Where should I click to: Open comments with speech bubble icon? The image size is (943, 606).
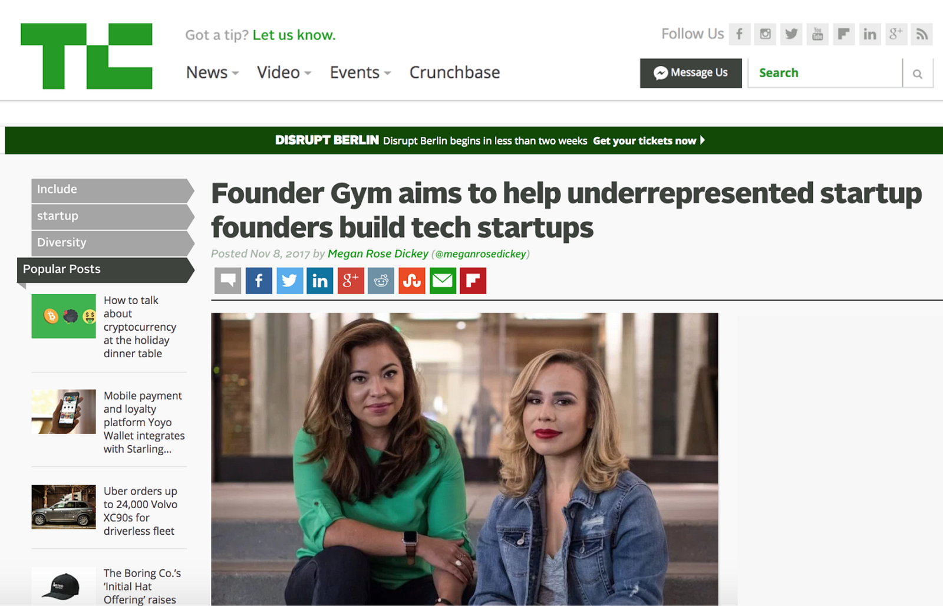[228, 281]
